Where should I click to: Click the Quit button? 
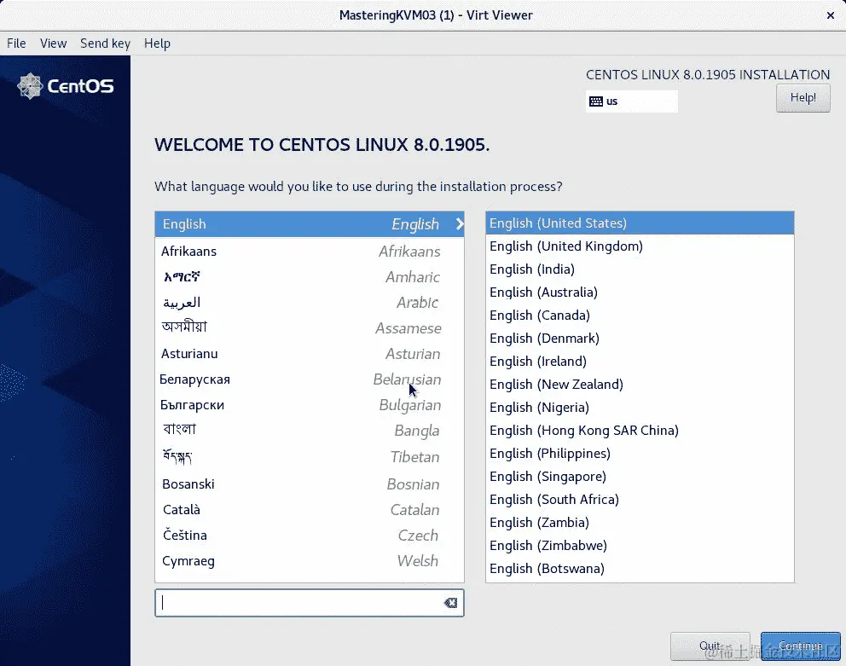pyautogui.click(x=710, y=646)
